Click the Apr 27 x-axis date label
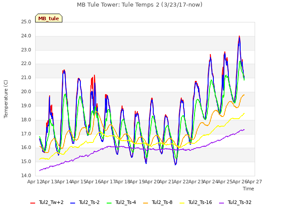This screenshot has width=281, height=211. point(255,182)
